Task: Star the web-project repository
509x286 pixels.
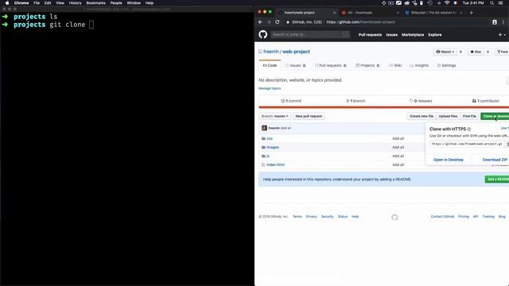Action: tap(476, 52)
